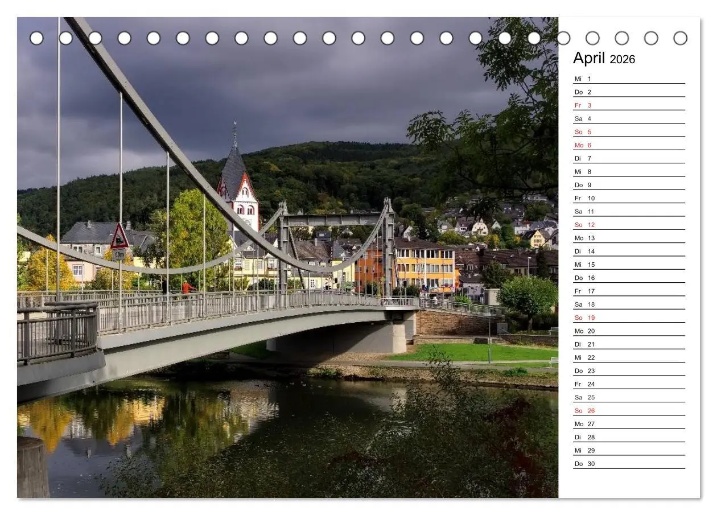This screenshot has width=717, height=515.
Task: Click the row "Fr 17"
Action: click(x=629, y=291)
